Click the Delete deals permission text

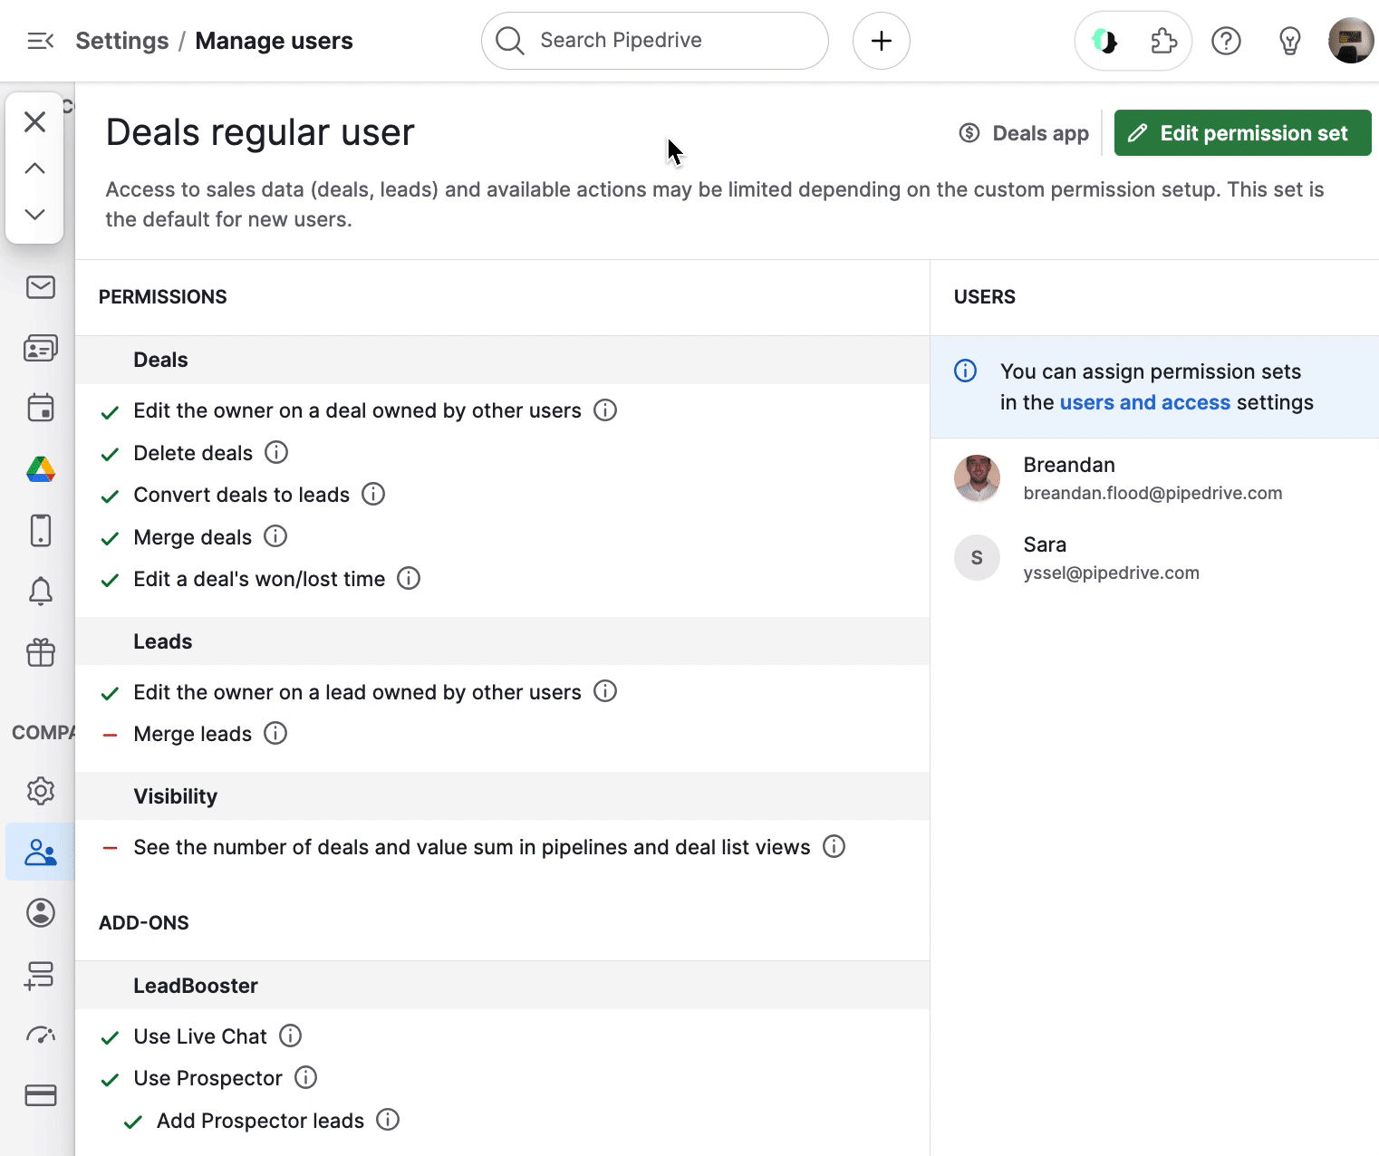[x=193, y=453]
